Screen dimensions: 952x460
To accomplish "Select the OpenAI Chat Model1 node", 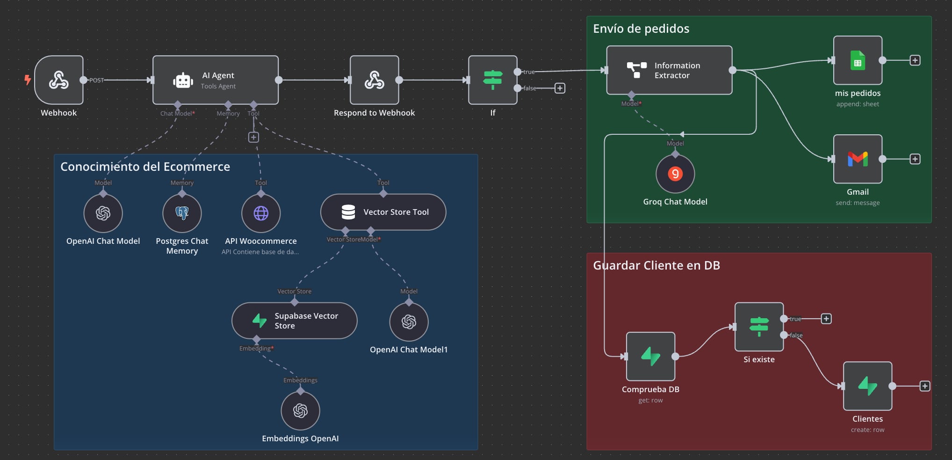I will tap(409, 322).
